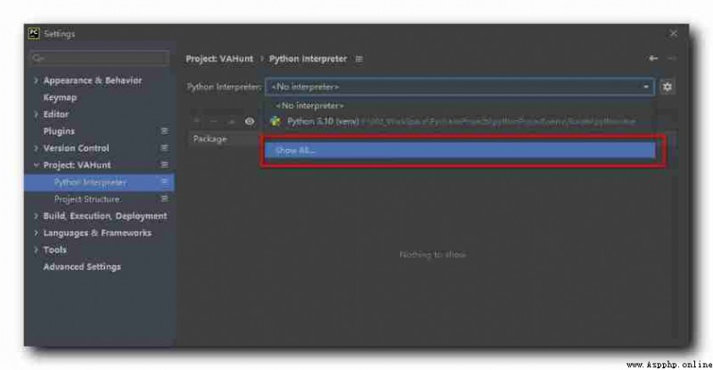Expand the Tools section
This screenshot has height=370, width=713.
pyautogui.click(x=36, y=250)
